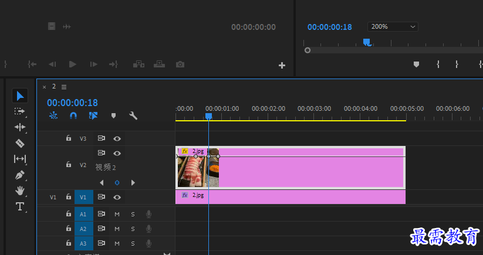This screenshot has width=483, height=255.
Task: Toggle V1 source patching indicator
Action: point(53,197)
